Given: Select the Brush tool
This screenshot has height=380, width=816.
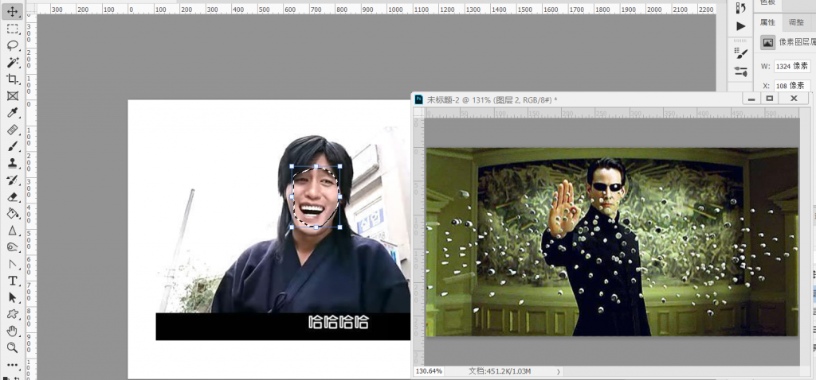Looking at the screenshot, I should (x=13, y=145).
